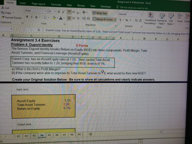Switch to Page Layout tab

click(x=38, y=4)
